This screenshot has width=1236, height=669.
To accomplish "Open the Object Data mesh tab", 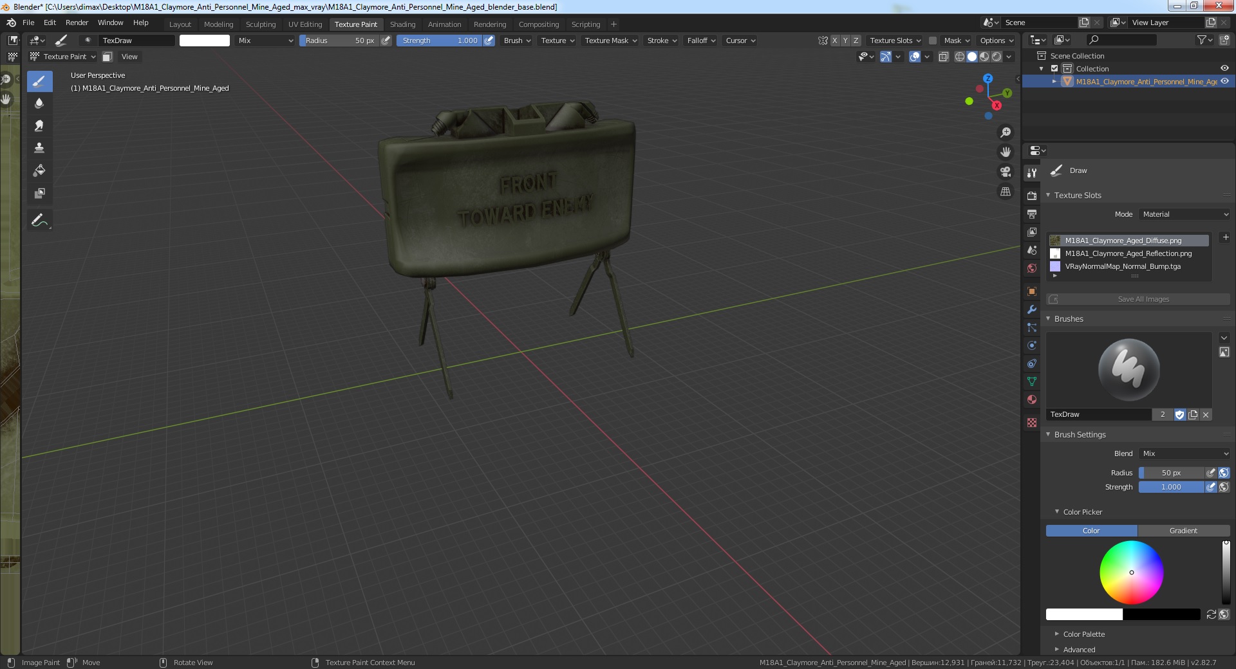I will [1032, 381].
